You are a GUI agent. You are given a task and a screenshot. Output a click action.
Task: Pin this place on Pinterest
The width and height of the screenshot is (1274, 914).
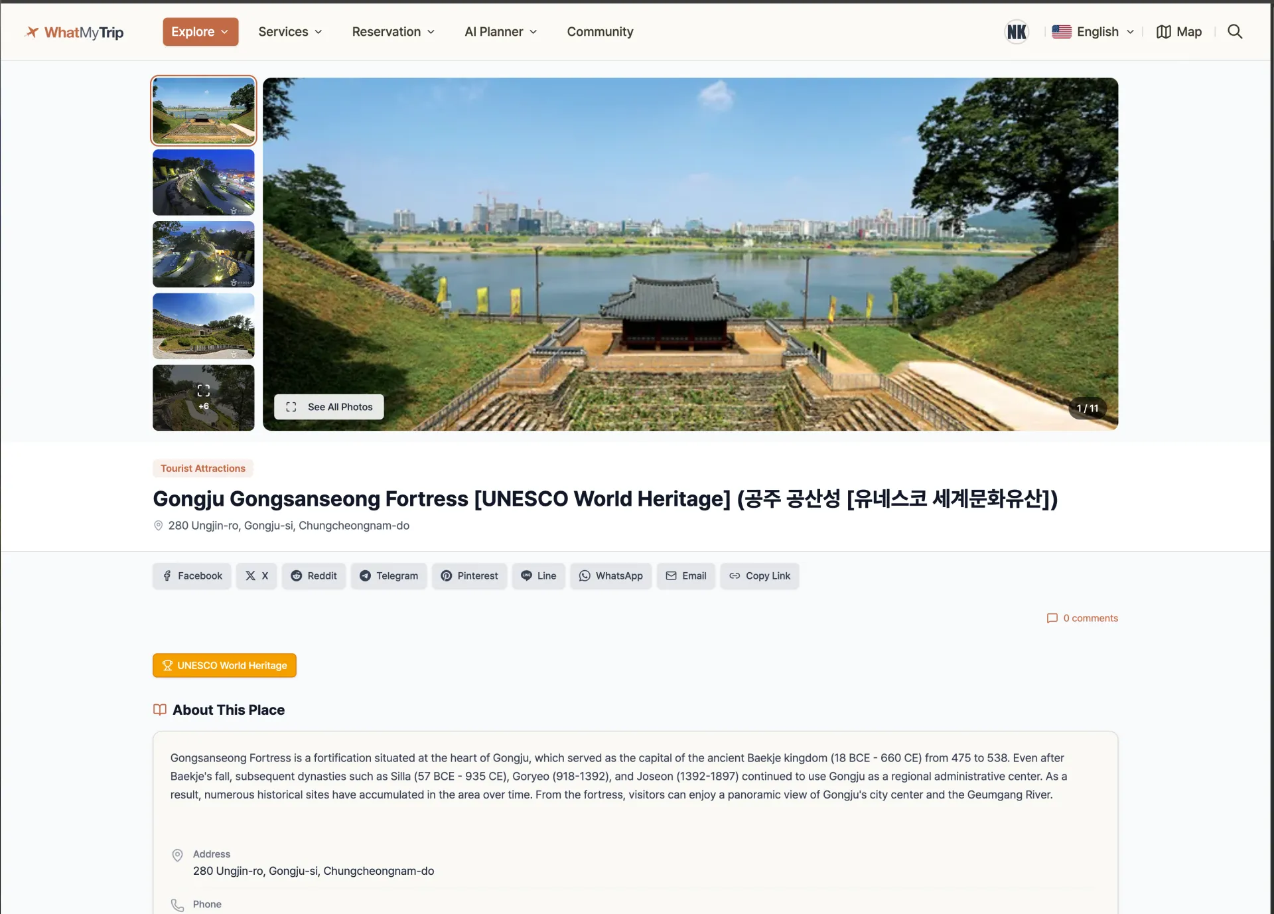coord(469,575)
